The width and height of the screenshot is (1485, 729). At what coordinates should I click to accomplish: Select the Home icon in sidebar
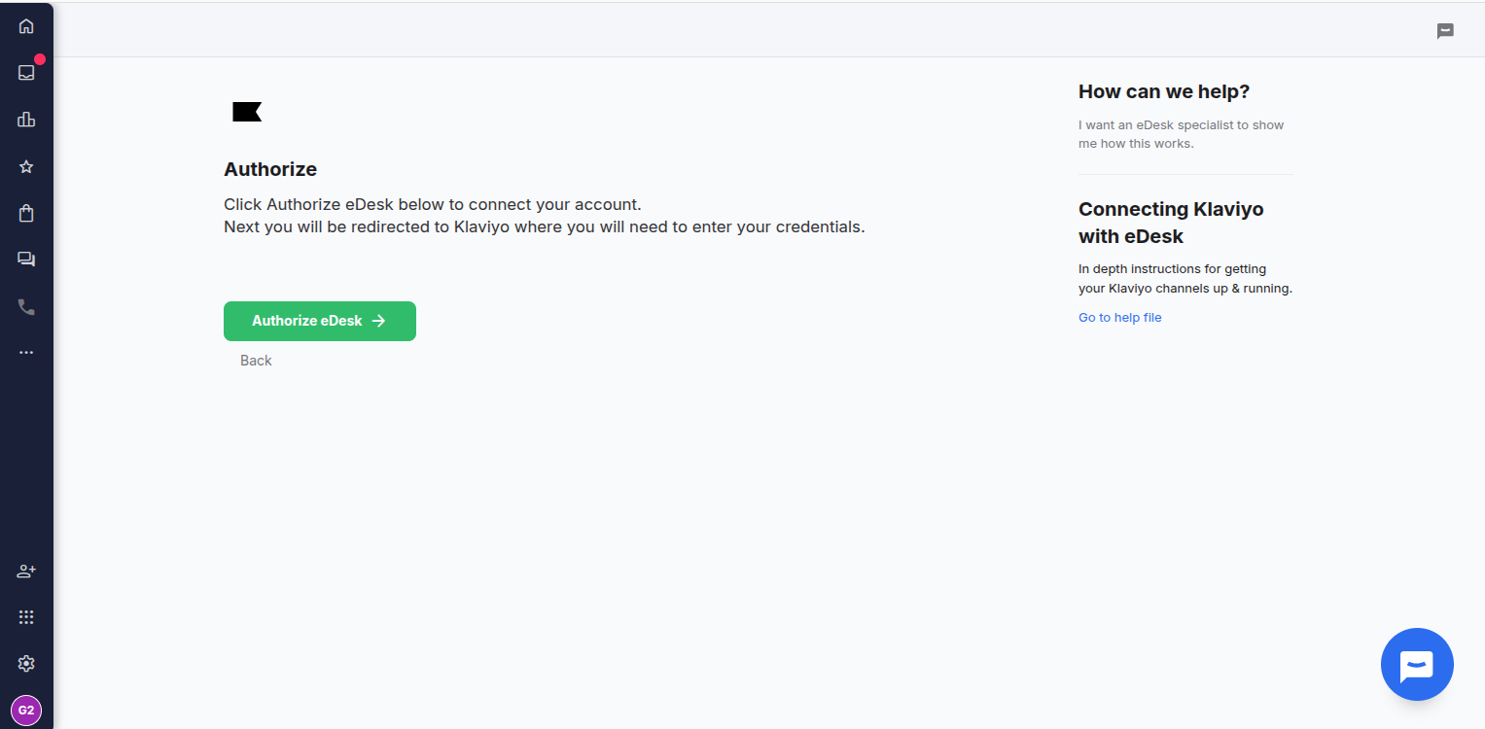(26, 25)
